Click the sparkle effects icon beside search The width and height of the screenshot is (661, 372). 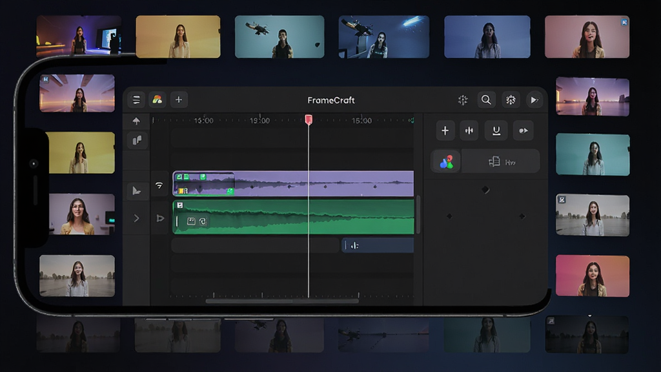coord(463,100)
